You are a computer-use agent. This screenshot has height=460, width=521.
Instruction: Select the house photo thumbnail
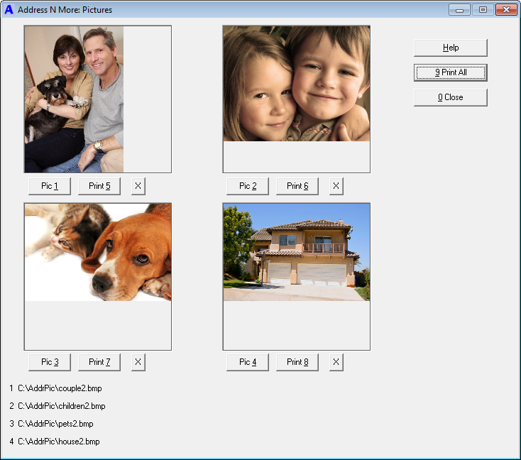click(x=296, y=252)
